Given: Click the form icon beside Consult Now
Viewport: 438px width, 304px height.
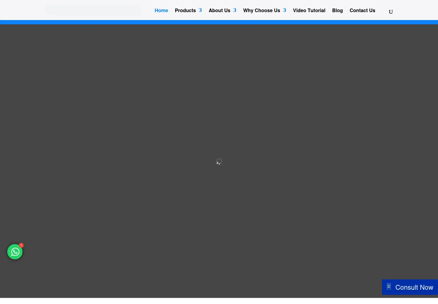Looking at the screenshot, I should (x=389, y=286).
